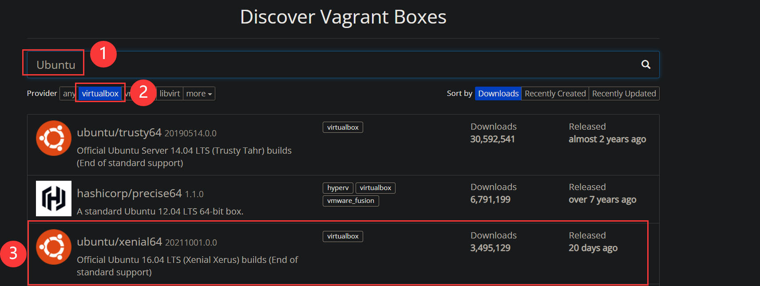This screenshot has height=286, width=760.
Task: Sort boxes by Downloads
Action: tap(498, 94)
